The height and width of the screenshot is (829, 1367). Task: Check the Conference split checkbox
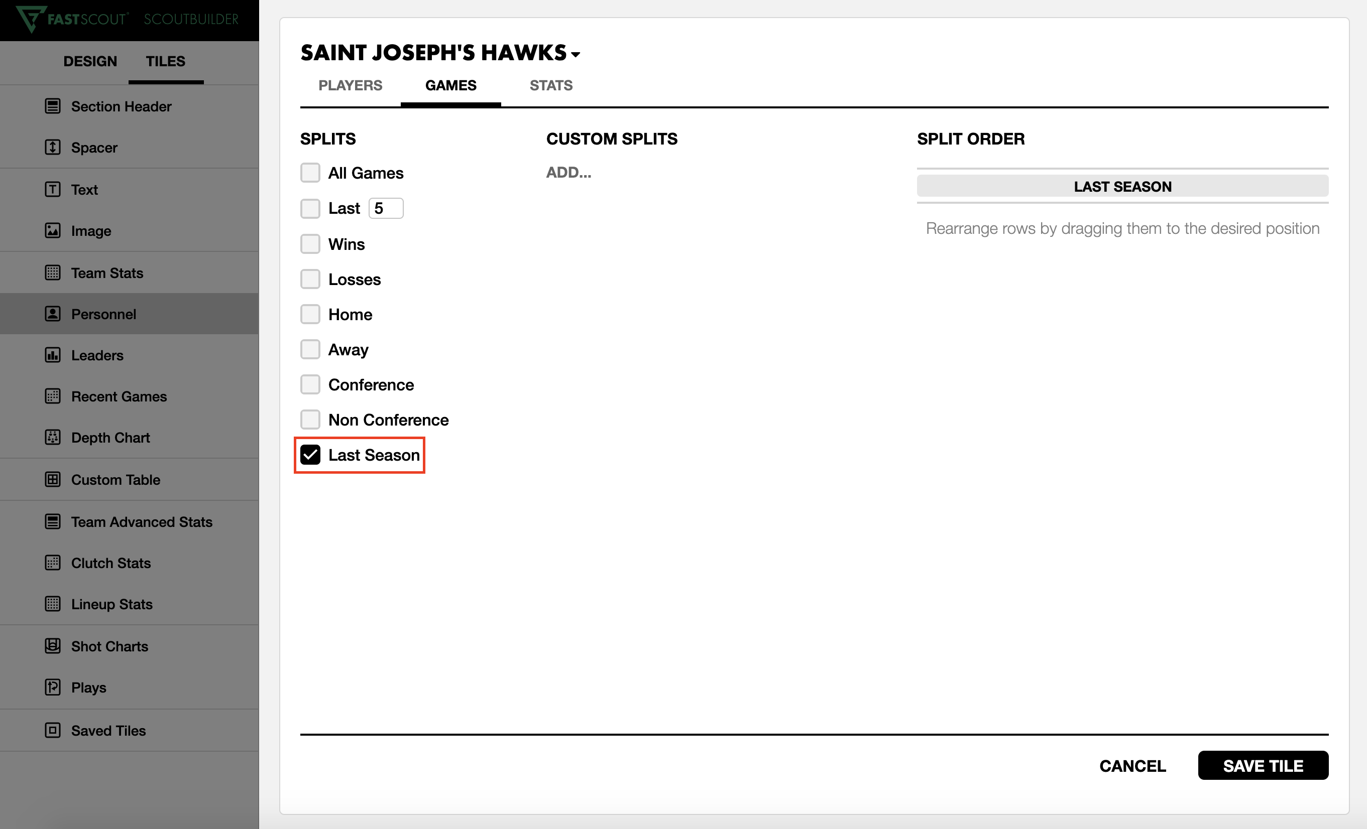[x=310, y=385]
